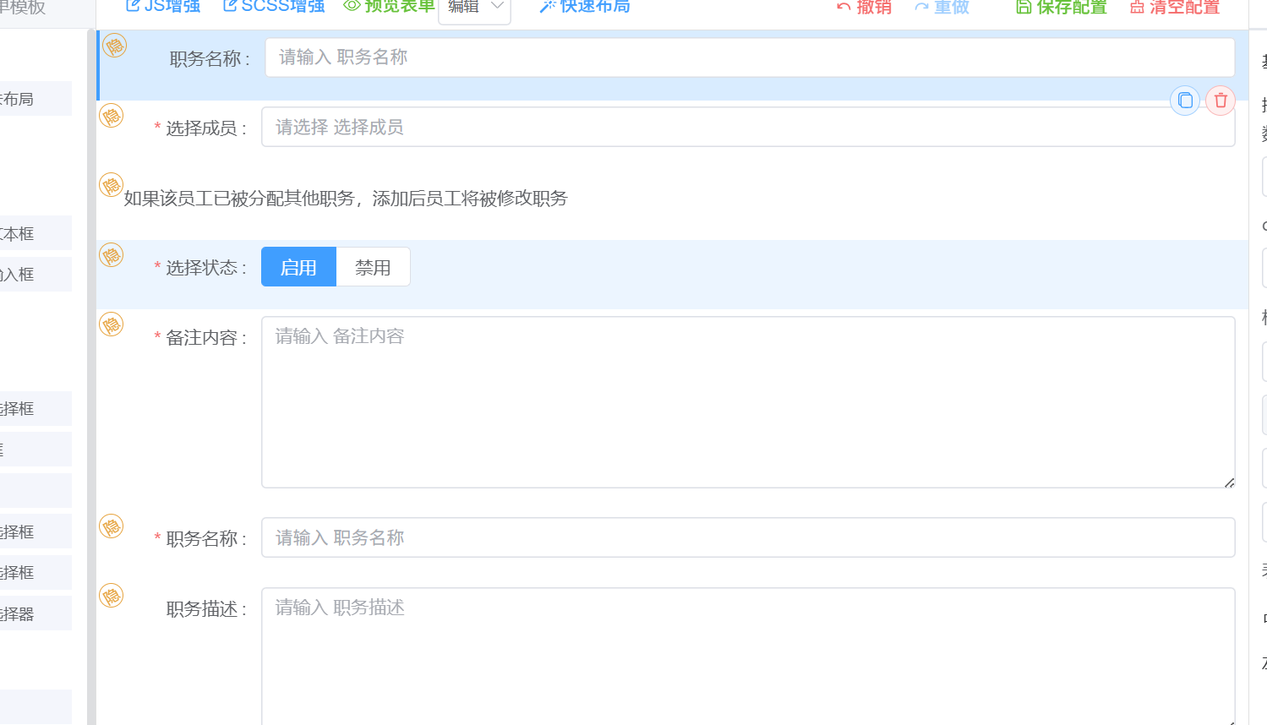Click the 隐 badge beside 职务描述
Viewport: 1267px width, 725px height.
click(112, 596)
